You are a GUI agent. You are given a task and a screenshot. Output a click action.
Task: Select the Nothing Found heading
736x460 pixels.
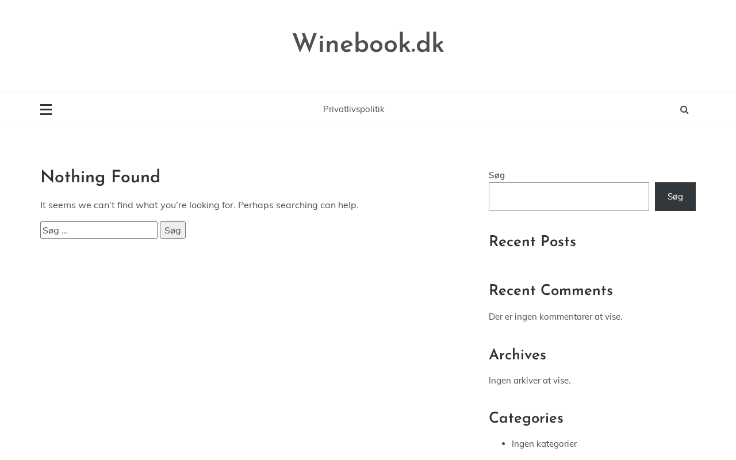[x=101, y=178]
